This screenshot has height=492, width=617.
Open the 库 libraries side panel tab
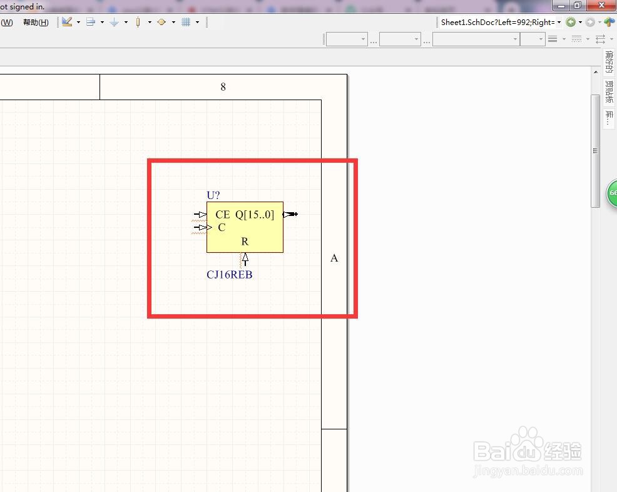pos(609,118)
